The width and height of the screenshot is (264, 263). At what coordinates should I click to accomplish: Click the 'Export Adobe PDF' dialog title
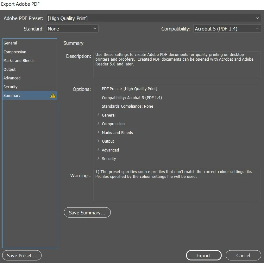[20, 4]
